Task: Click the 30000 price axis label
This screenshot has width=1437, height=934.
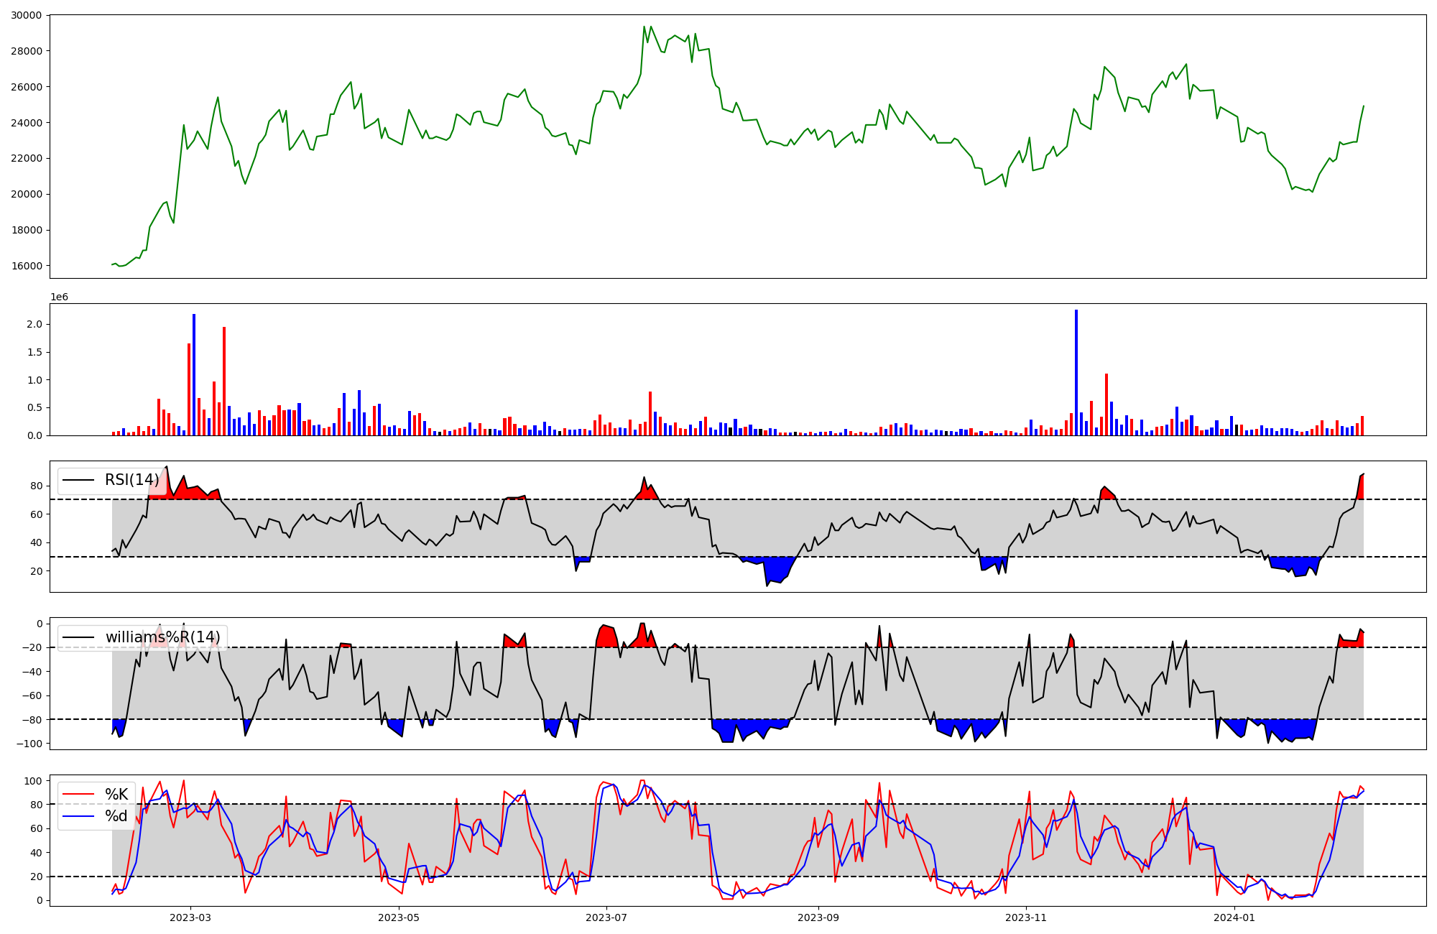Action: point(27,15)
